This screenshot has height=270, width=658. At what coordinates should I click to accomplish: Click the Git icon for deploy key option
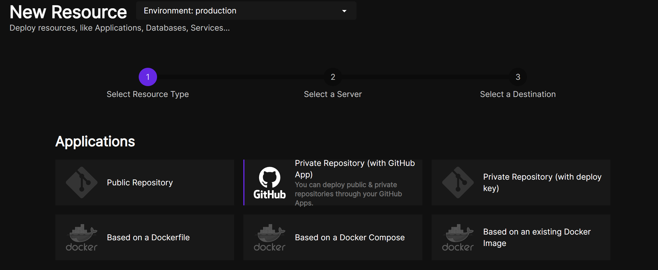458,182
